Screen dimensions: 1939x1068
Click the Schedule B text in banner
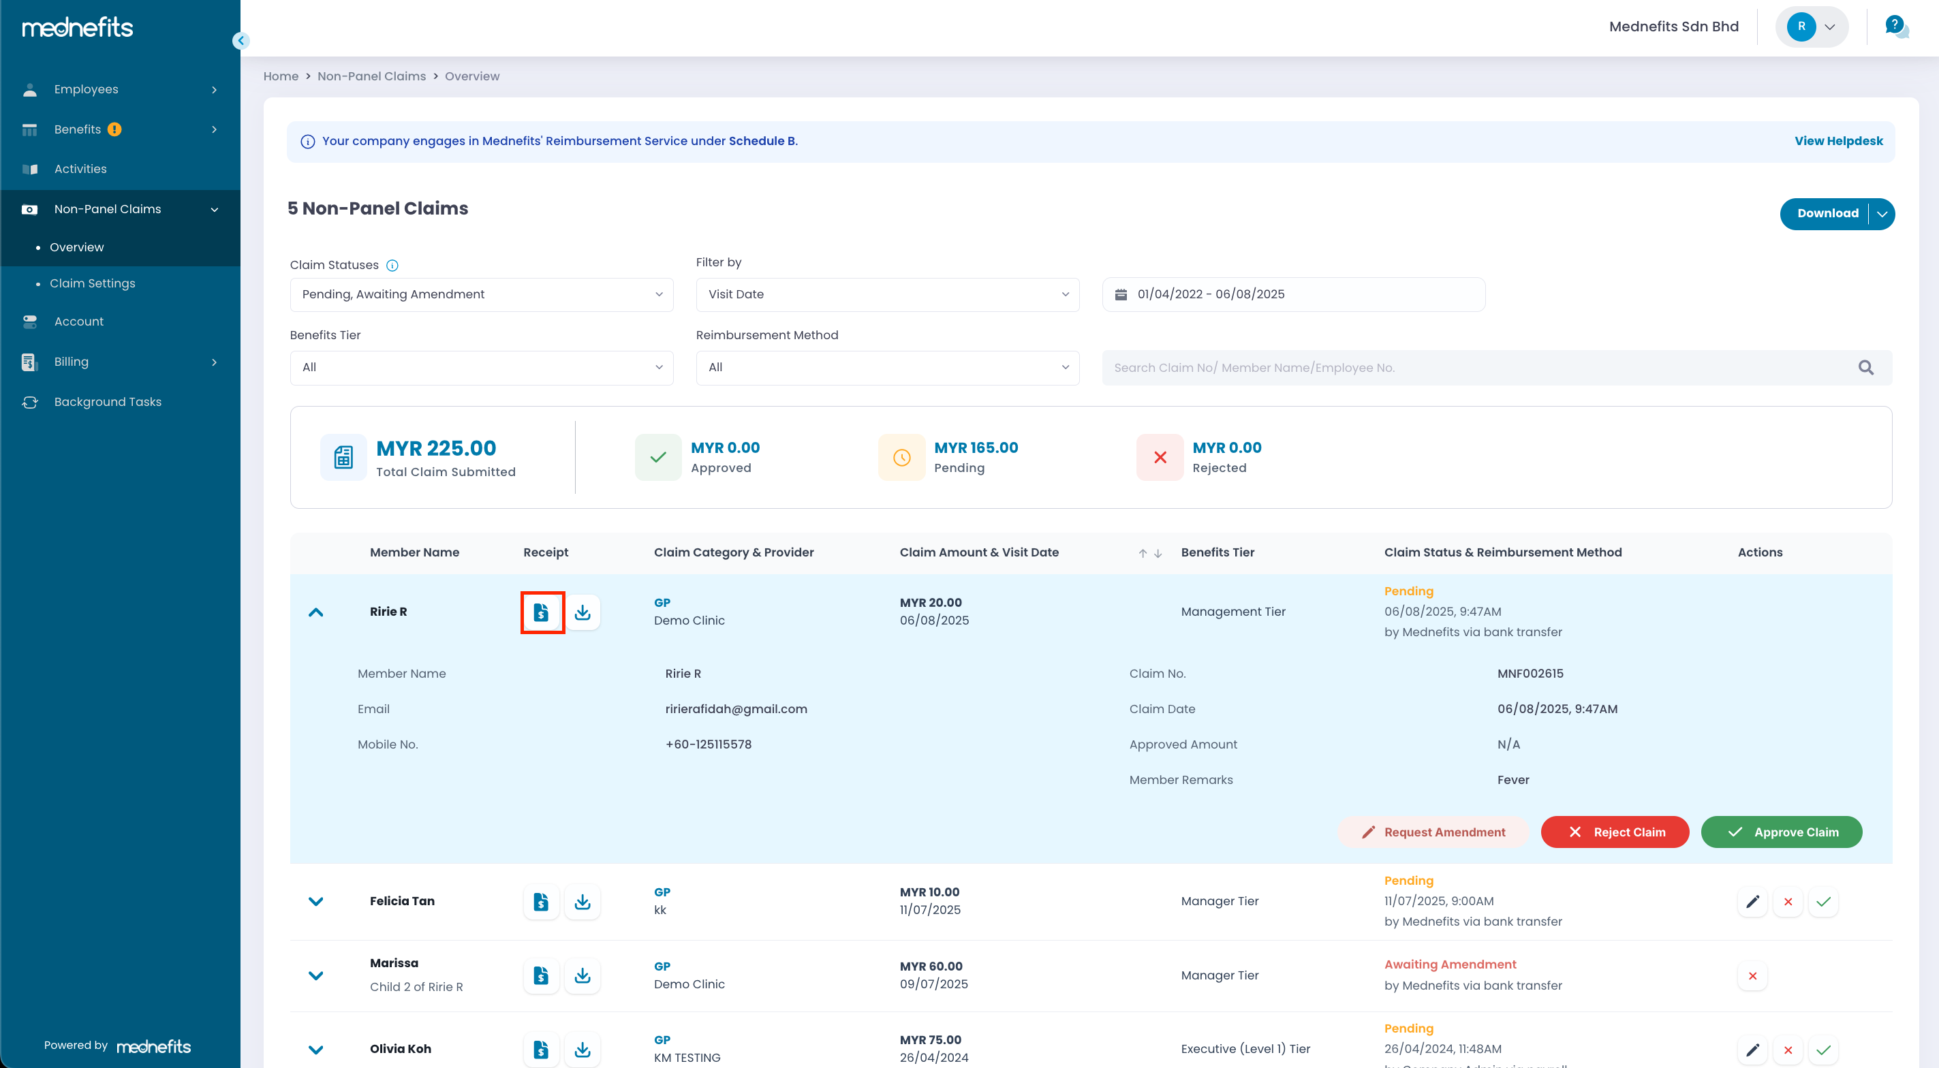(x=762, y=141)
